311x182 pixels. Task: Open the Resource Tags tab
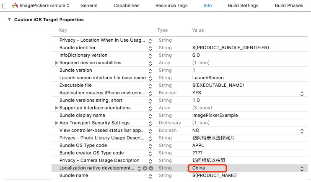(171, 6)
